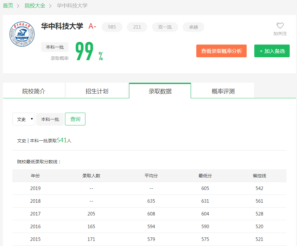Click the 985 tag
The image size is (297, 246).
click(x=112, y=27)
